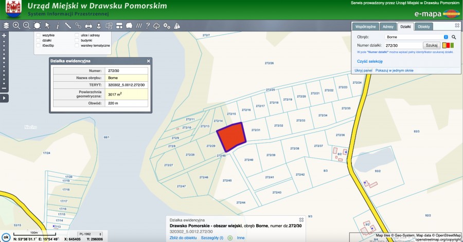Screen dimensions: 463x242
Task: Click the printer icon to print map
Action: [88, 25]
